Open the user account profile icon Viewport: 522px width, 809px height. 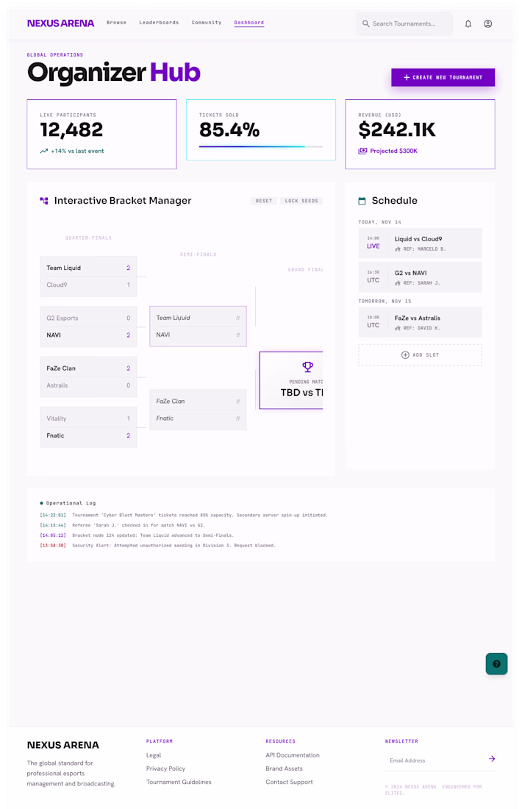coord(487,24)
